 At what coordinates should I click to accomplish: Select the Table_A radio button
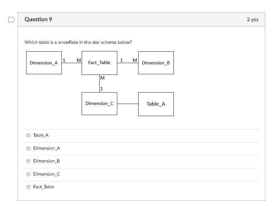click(x=28, y=135)
